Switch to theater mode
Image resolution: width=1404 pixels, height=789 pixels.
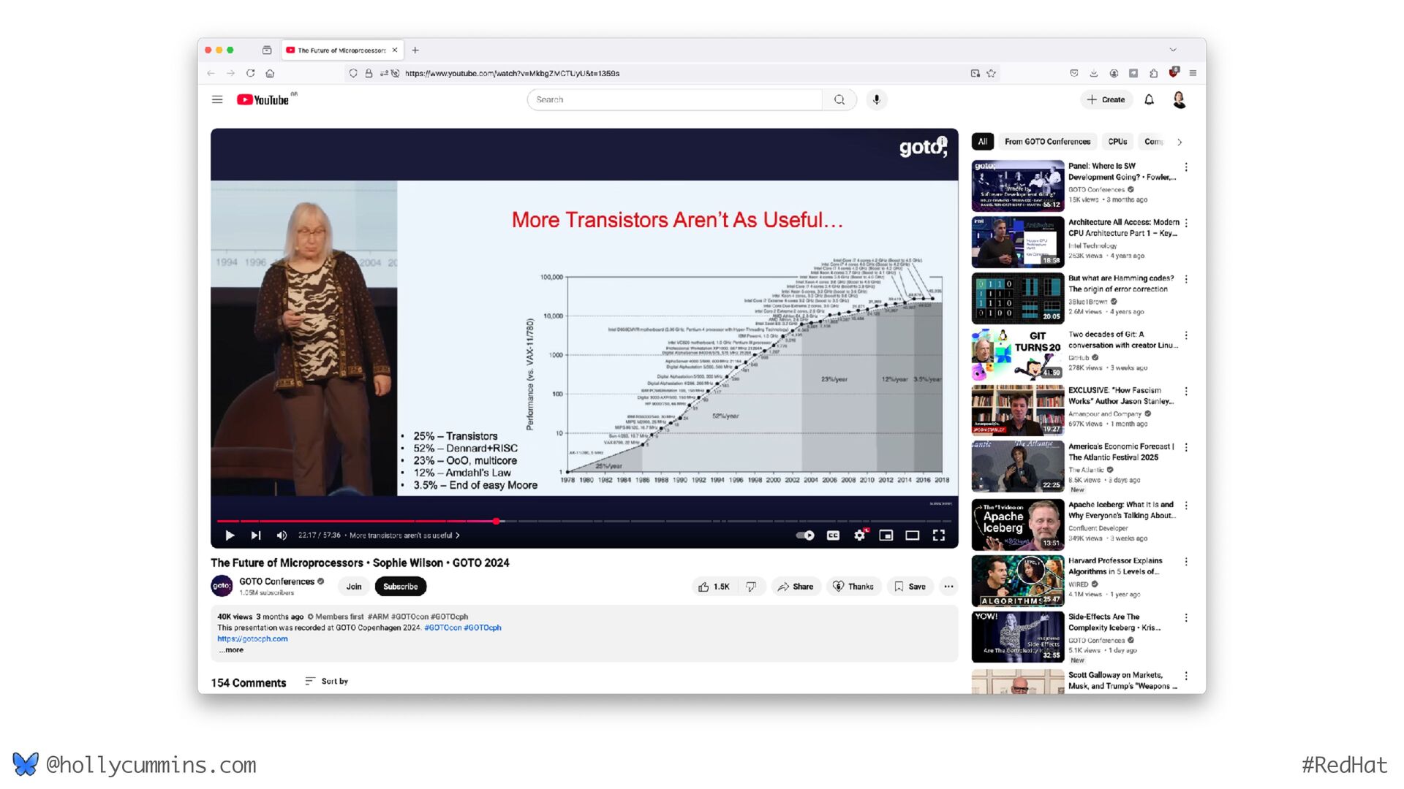(912, 535)
